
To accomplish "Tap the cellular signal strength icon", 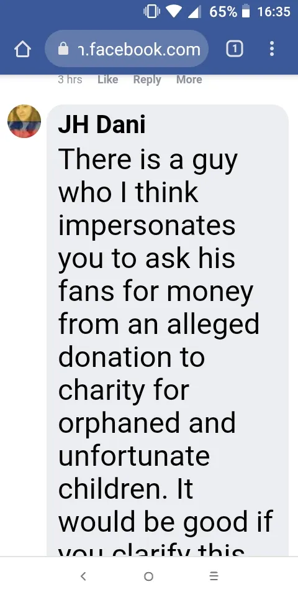I will click(x=194, y=12).
